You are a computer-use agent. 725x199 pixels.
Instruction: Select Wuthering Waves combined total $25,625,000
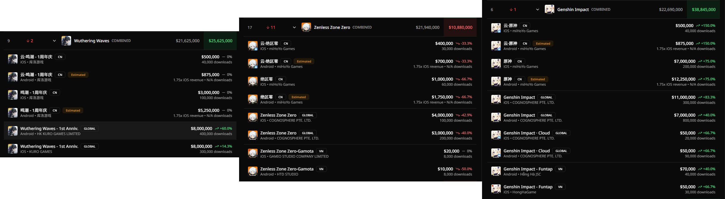coord(220,41)
